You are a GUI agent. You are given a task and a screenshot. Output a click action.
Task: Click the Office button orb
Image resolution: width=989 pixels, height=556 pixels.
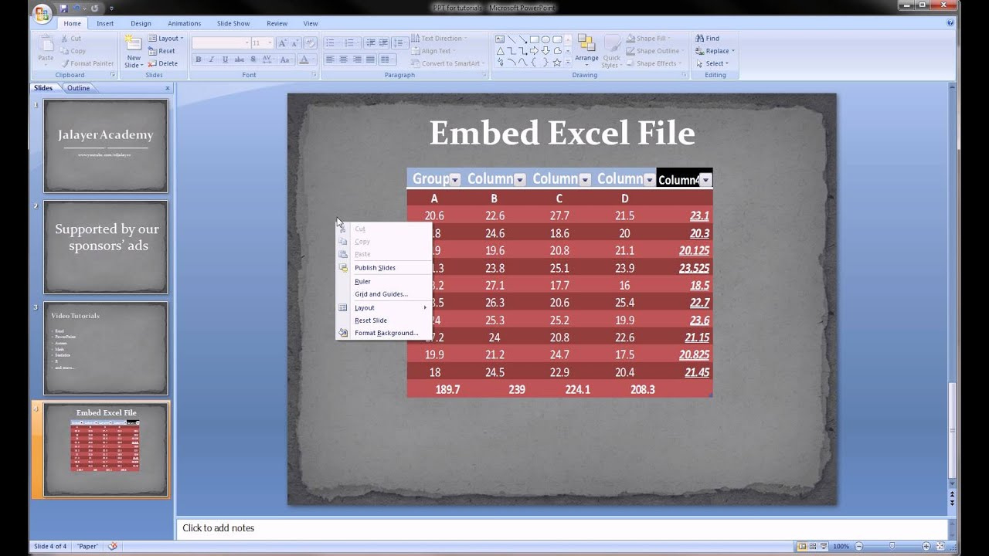42,13
